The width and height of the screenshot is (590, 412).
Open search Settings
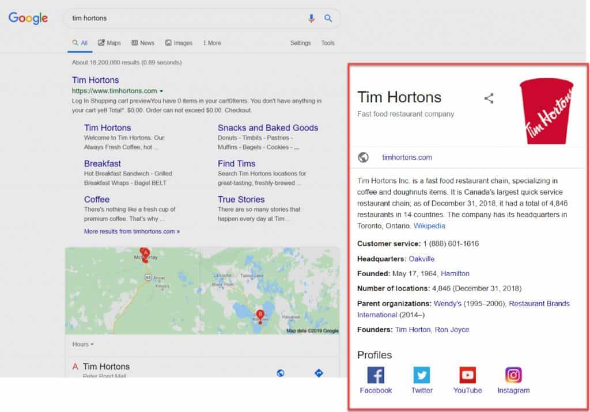(301, 43)
